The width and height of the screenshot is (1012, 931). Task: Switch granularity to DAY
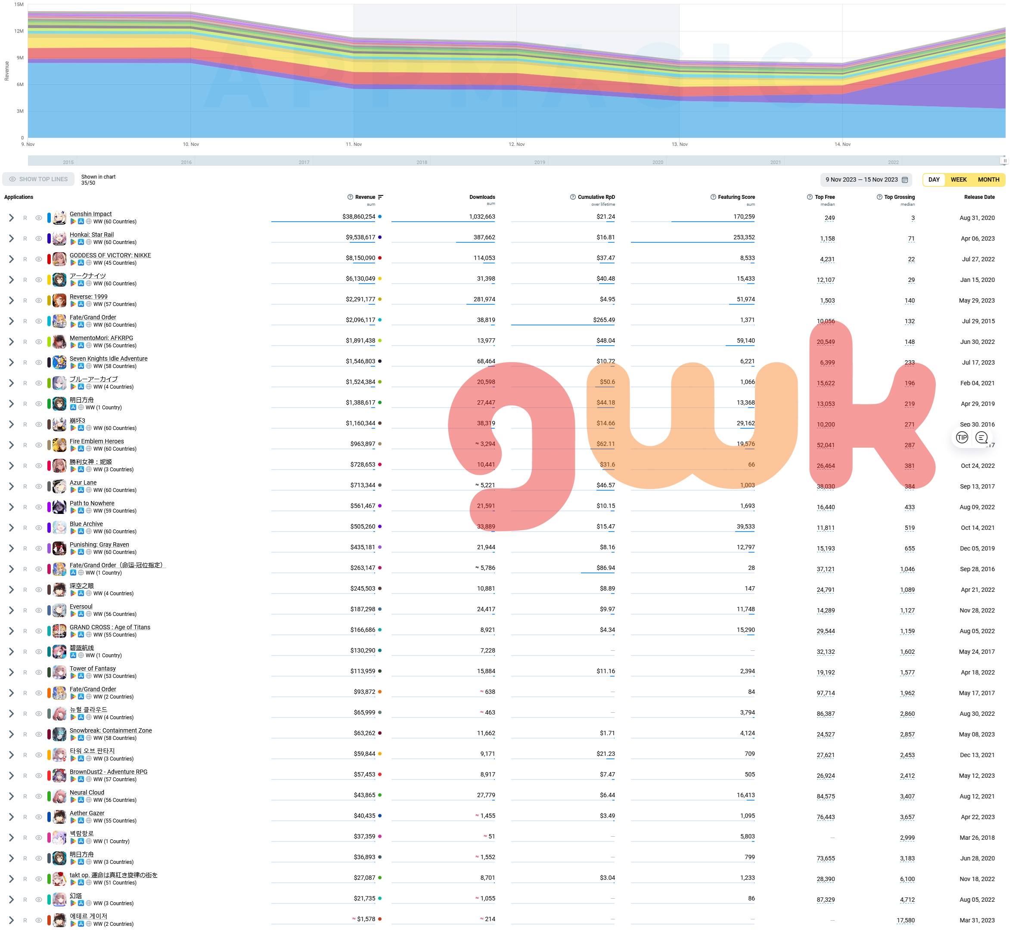(934, 180)
